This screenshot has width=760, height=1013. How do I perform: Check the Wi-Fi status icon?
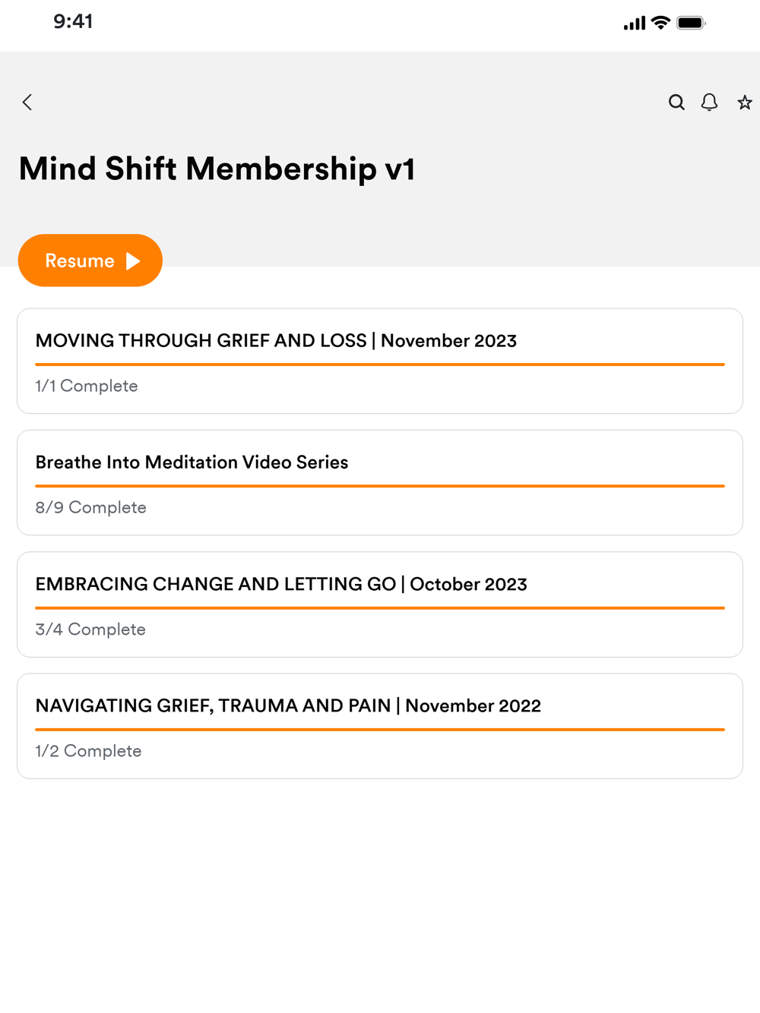[x=661, y=23]
